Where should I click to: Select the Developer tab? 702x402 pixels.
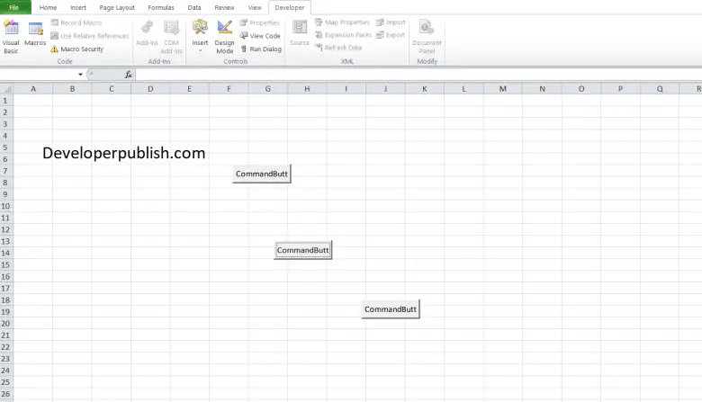pos(290,7)
